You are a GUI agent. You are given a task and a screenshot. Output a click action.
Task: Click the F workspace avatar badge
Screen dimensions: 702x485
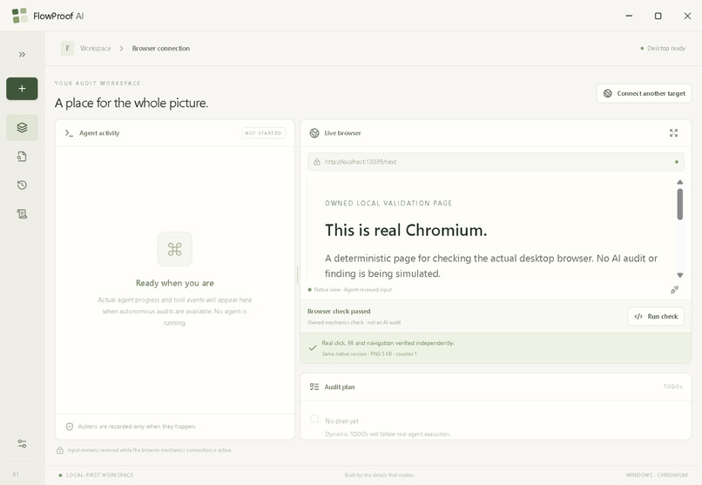67,48
